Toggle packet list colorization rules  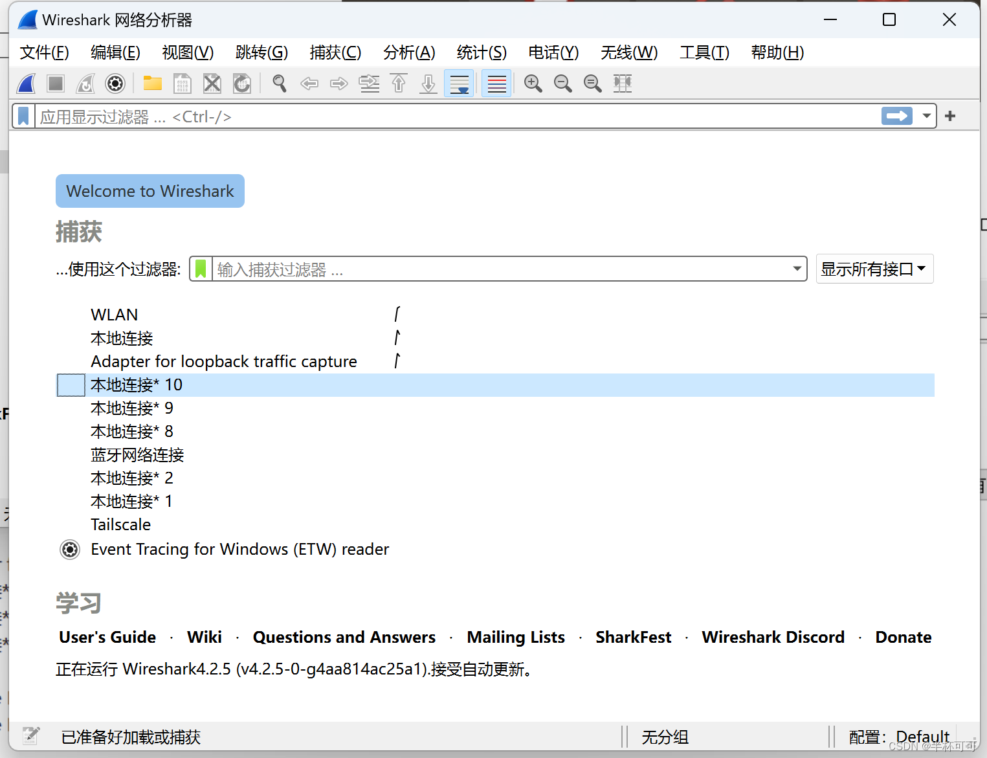click(x=496, y=84)
